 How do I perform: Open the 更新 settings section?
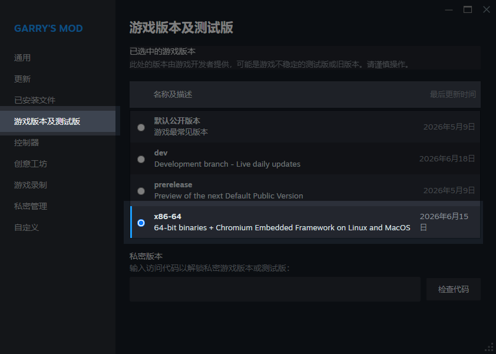tap(22, 79)
